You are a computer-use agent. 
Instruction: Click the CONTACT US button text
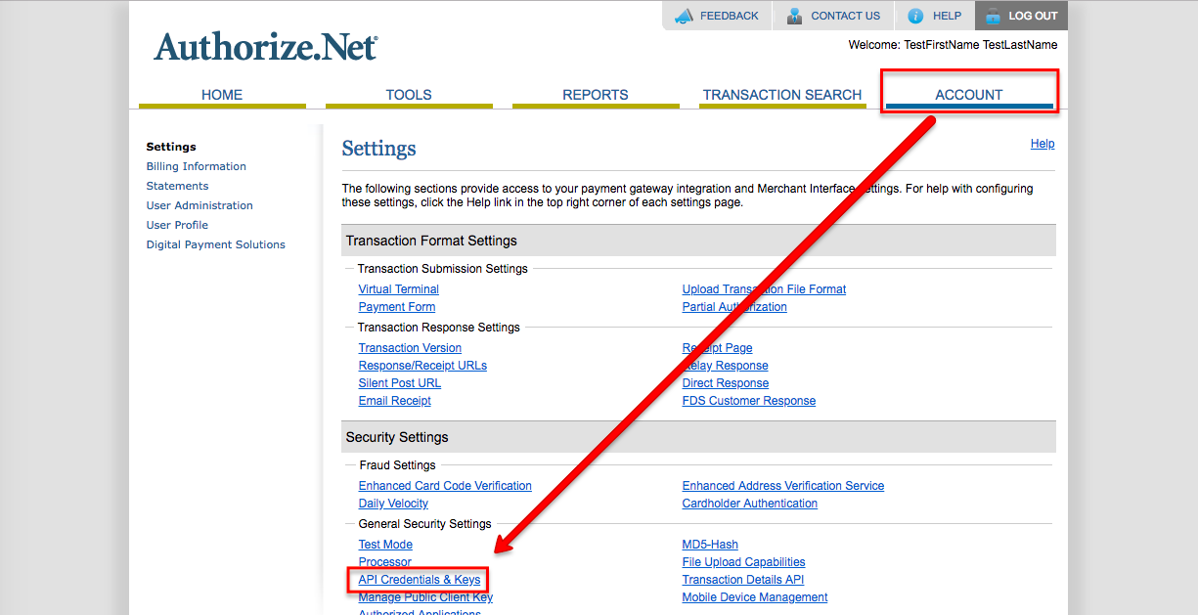(846, 16)
